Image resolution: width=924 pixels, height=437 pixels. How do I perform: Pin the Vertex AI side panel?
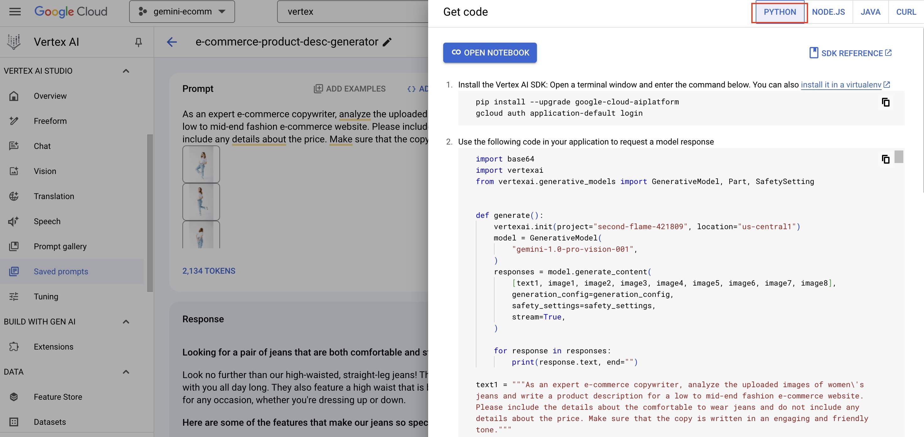click(x=139, y=42)
